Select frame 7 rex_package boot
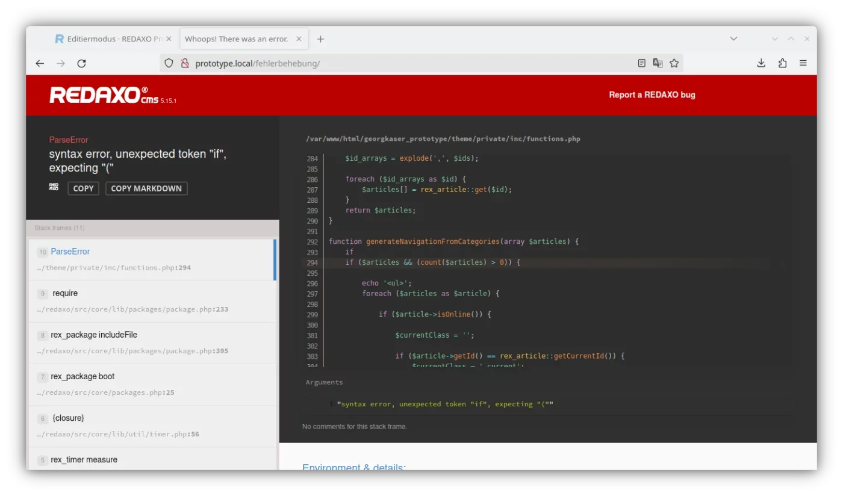Image resolution: width=843 pixels, height=496 pixels. coord(152,384)
